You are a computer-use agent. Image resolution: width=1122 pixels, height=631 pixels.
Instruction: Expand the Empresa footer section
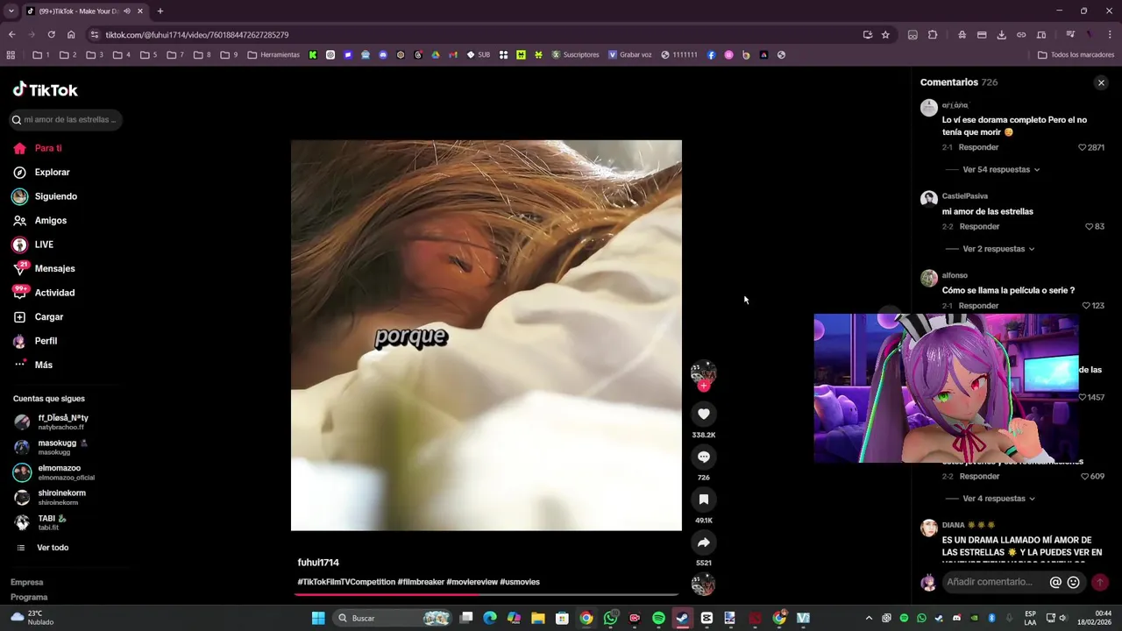pos(27,582)
